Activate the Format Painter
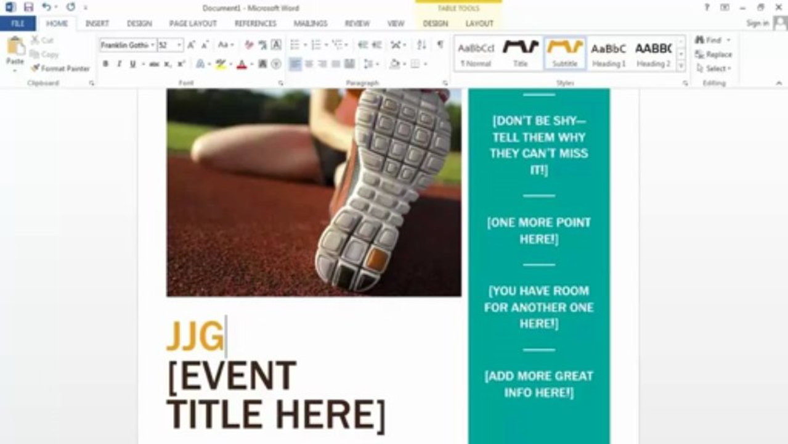Screen dimensions: 788x444 (60, 68)
